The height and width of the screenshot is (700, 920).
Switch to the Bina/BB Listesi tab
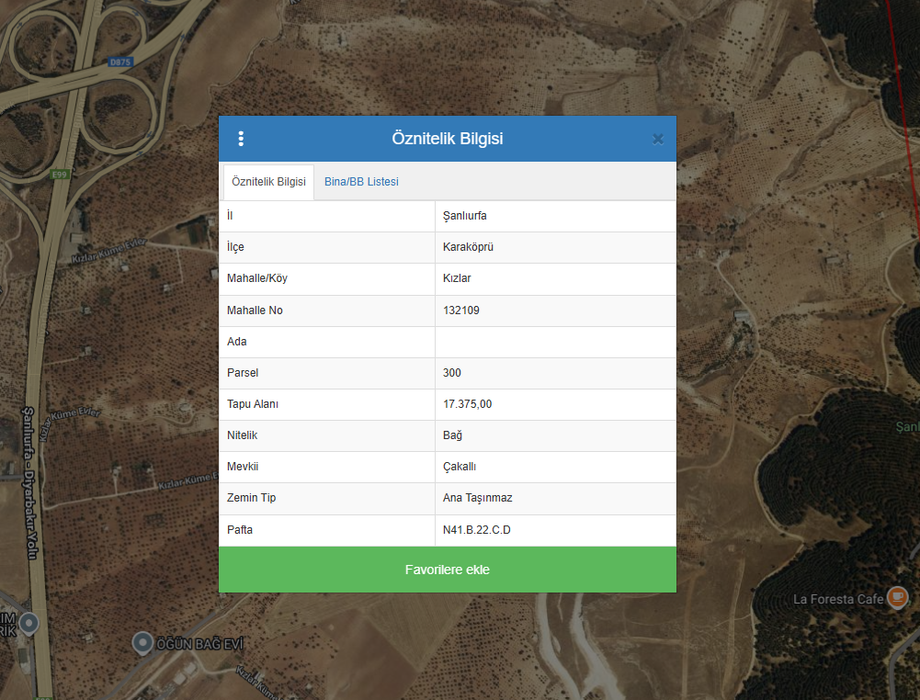[361, 182]
